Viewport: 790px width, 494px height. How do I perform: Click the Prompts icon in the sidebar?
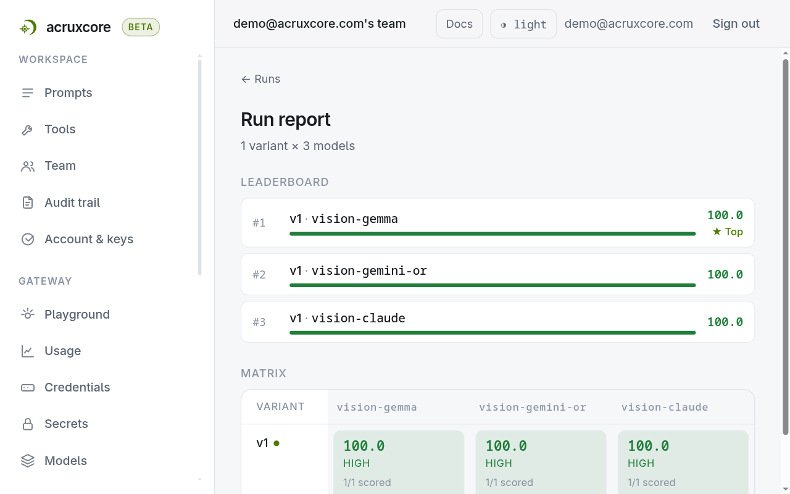click(x=28, y=93)
